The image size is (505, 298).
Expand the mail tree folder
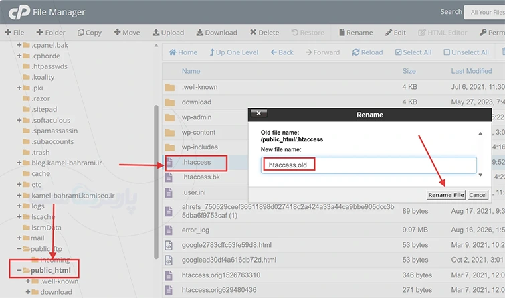[19, 238]
